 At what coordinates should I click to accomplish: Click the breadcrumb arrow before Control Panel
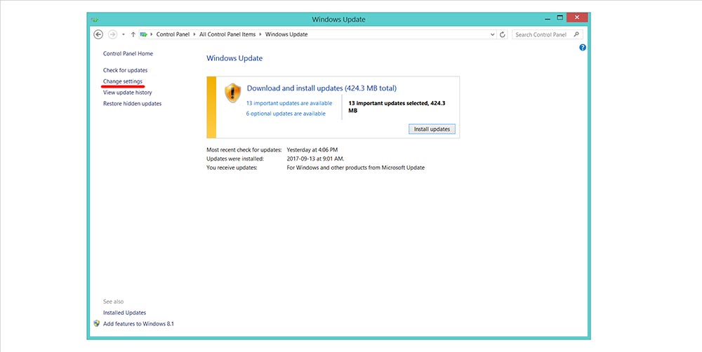152,34
